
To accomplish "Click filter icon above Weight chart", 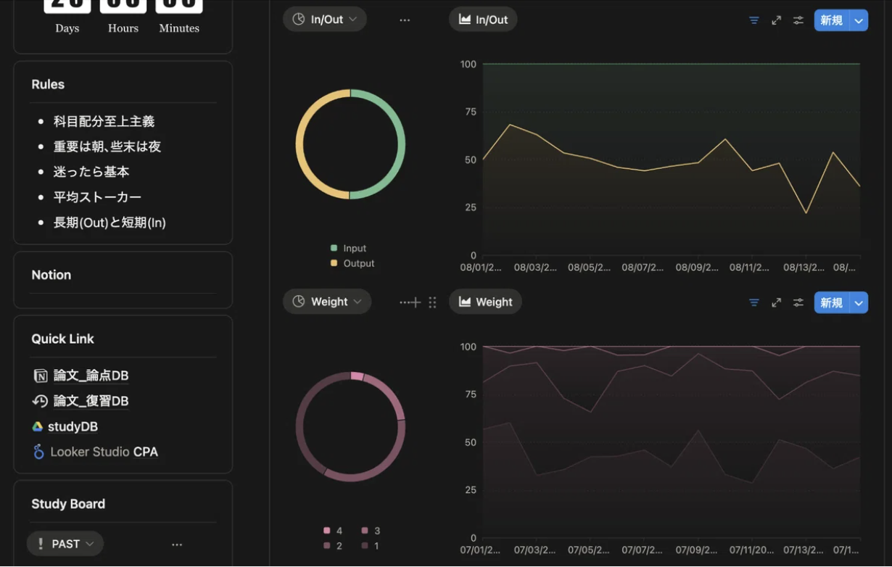I will tap(754, 302).
